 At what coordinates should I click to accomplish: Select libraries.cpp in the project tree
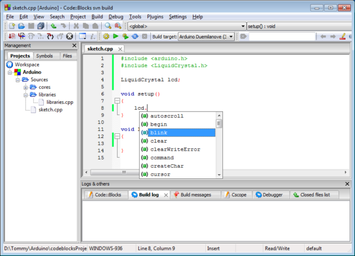pyautogui.click(x=60, y=103)
